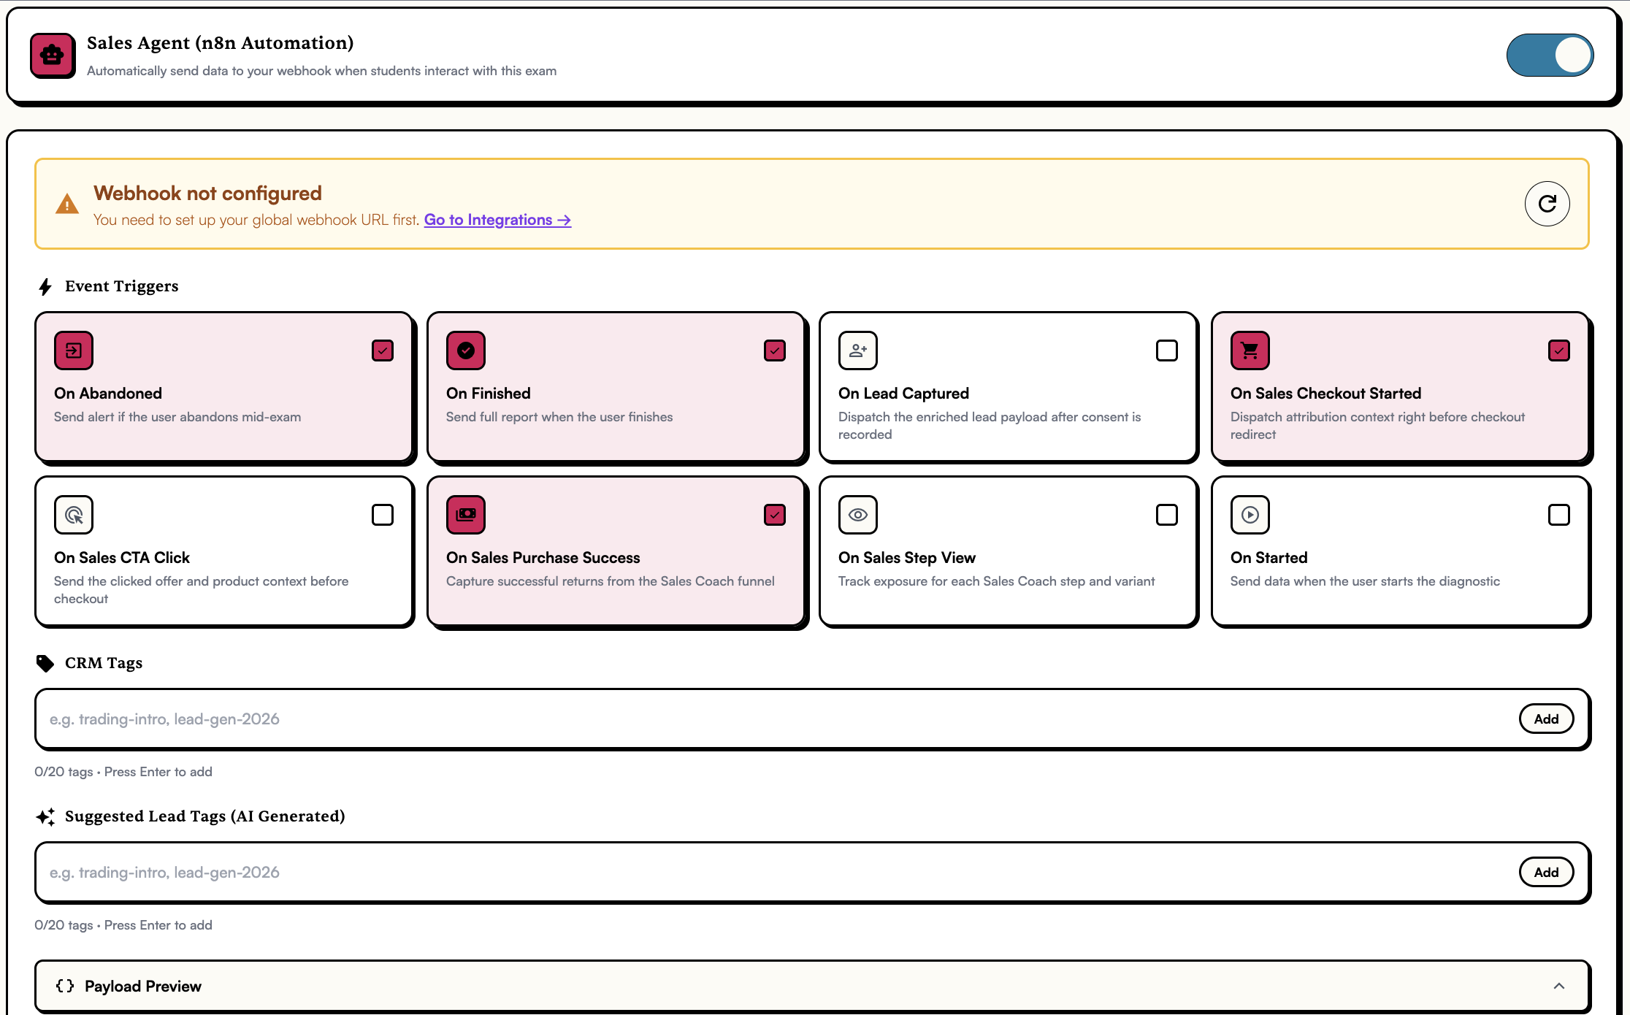Collapse the Payload Preview section
Image resolution: width=1630 pixels, height=1015 pixels.
coord(1558,986)
